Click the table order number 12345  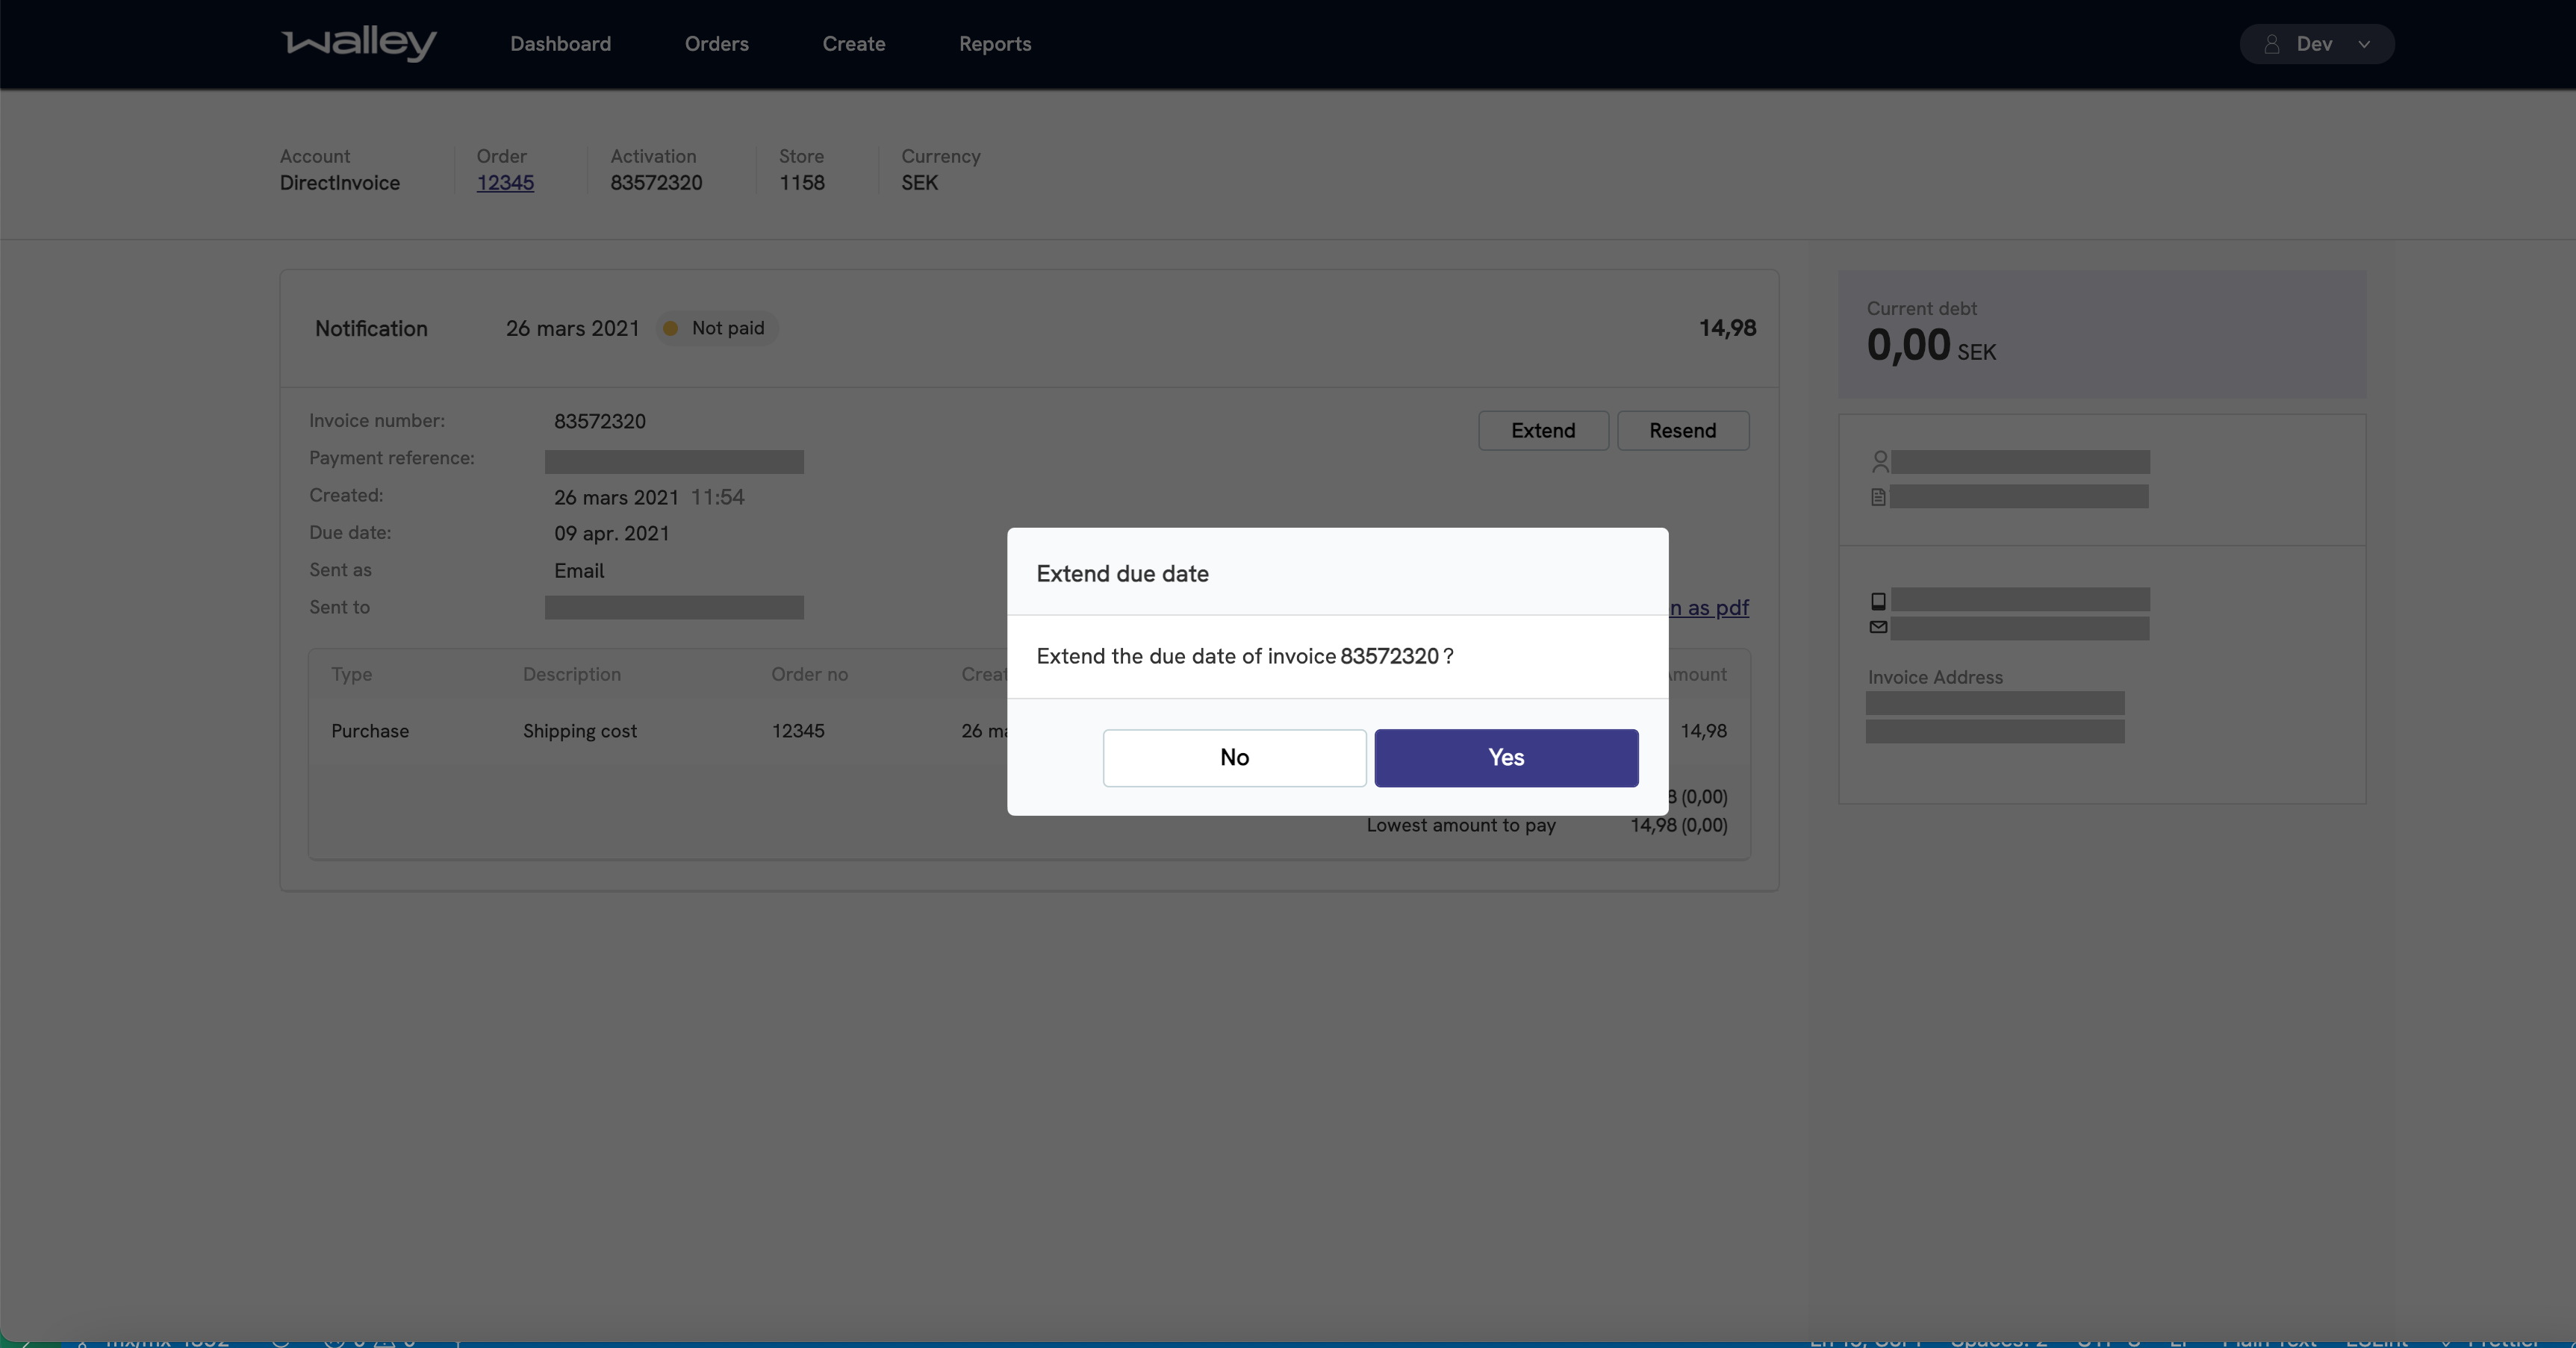[x=797, y=731]
